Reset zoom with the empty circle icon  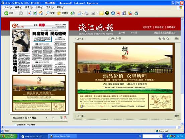[x=168, y=39]
